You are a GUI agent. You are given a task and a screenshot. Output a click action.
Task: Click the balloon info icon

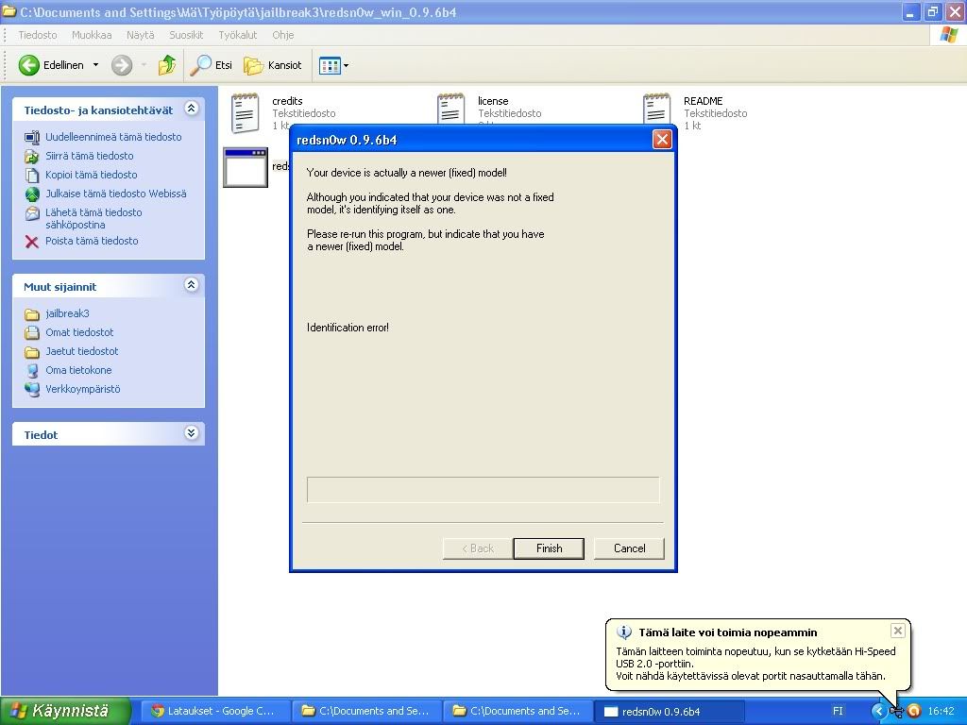point(624,632)
